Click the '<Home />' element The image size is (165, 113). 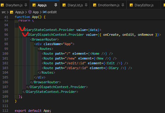coord(97,53)
